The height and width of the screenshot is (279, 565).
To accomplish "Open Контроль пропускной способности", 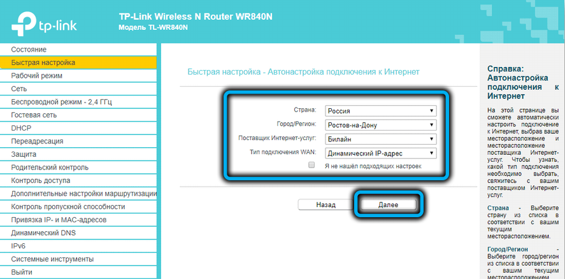I will coord(68,207).
